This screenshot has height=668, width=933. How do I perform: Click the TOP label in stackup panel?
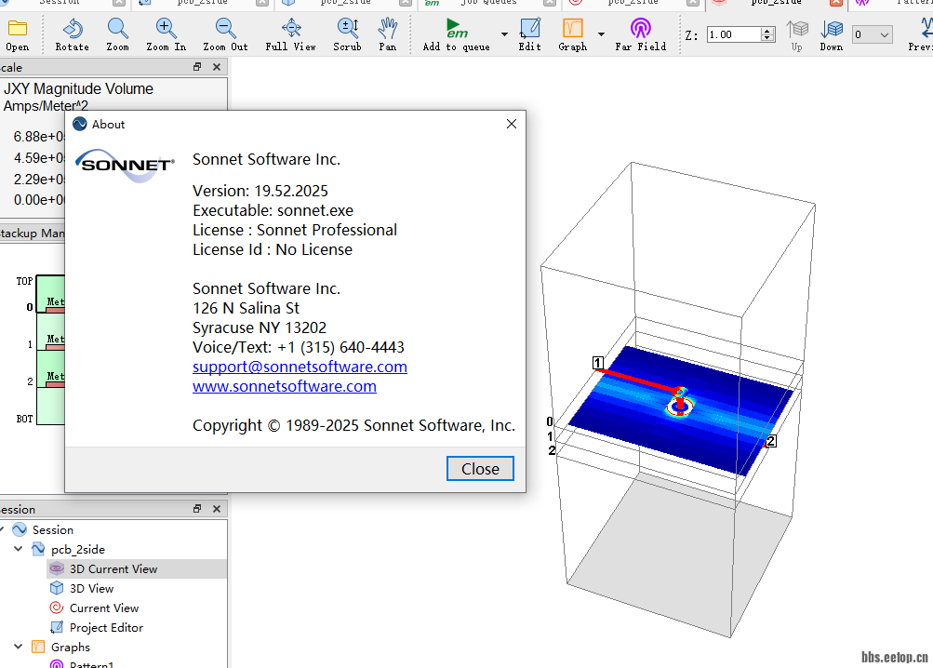[x=24, y=281]
